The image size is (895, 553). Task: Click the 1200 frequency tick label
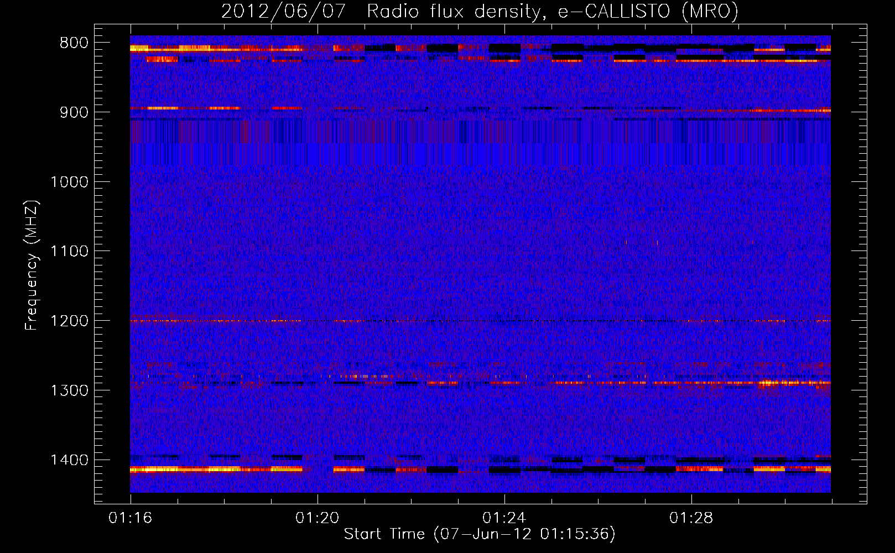coord(69,321)
